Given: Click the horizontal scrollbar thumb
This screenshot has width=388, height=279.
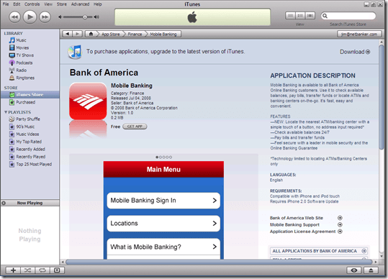Looking at the screenshot, I should [x=219, y=262].
